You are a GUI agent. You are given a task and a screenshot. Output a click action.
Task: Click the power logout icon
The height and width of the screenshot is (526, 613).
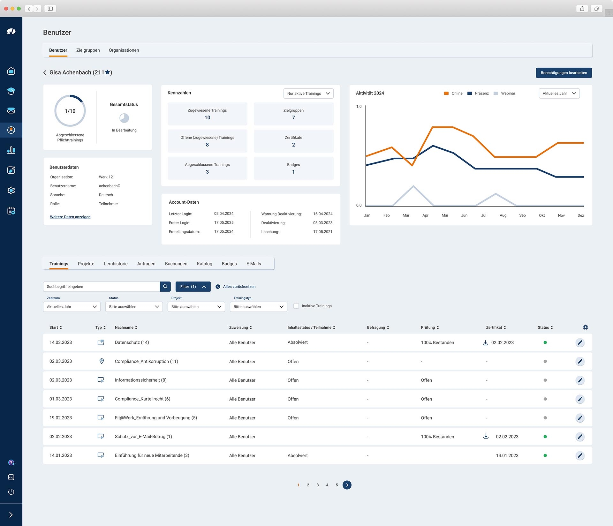11,492
